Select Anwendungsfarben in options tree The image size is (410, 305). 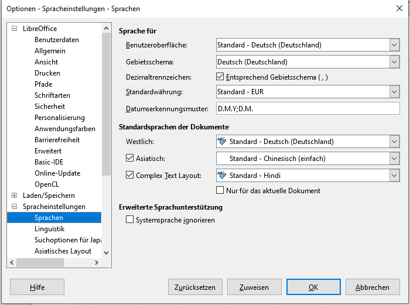(x=65, y=129)
